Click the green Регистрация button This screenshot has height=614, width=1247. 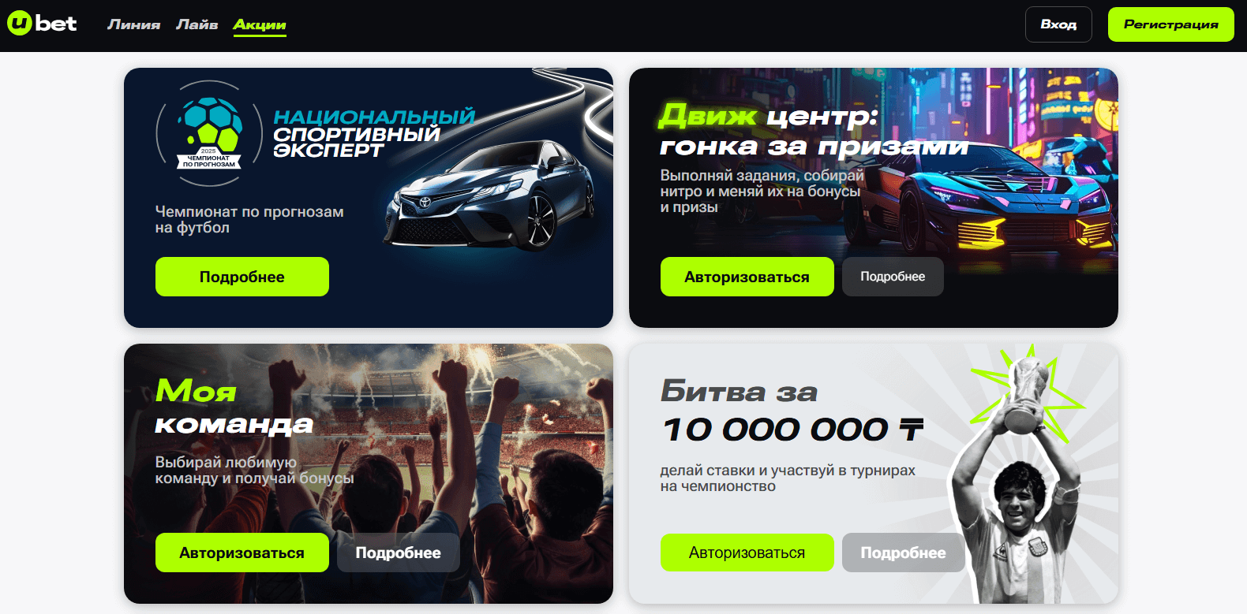pyautogui.click(x=1171, y=24)
